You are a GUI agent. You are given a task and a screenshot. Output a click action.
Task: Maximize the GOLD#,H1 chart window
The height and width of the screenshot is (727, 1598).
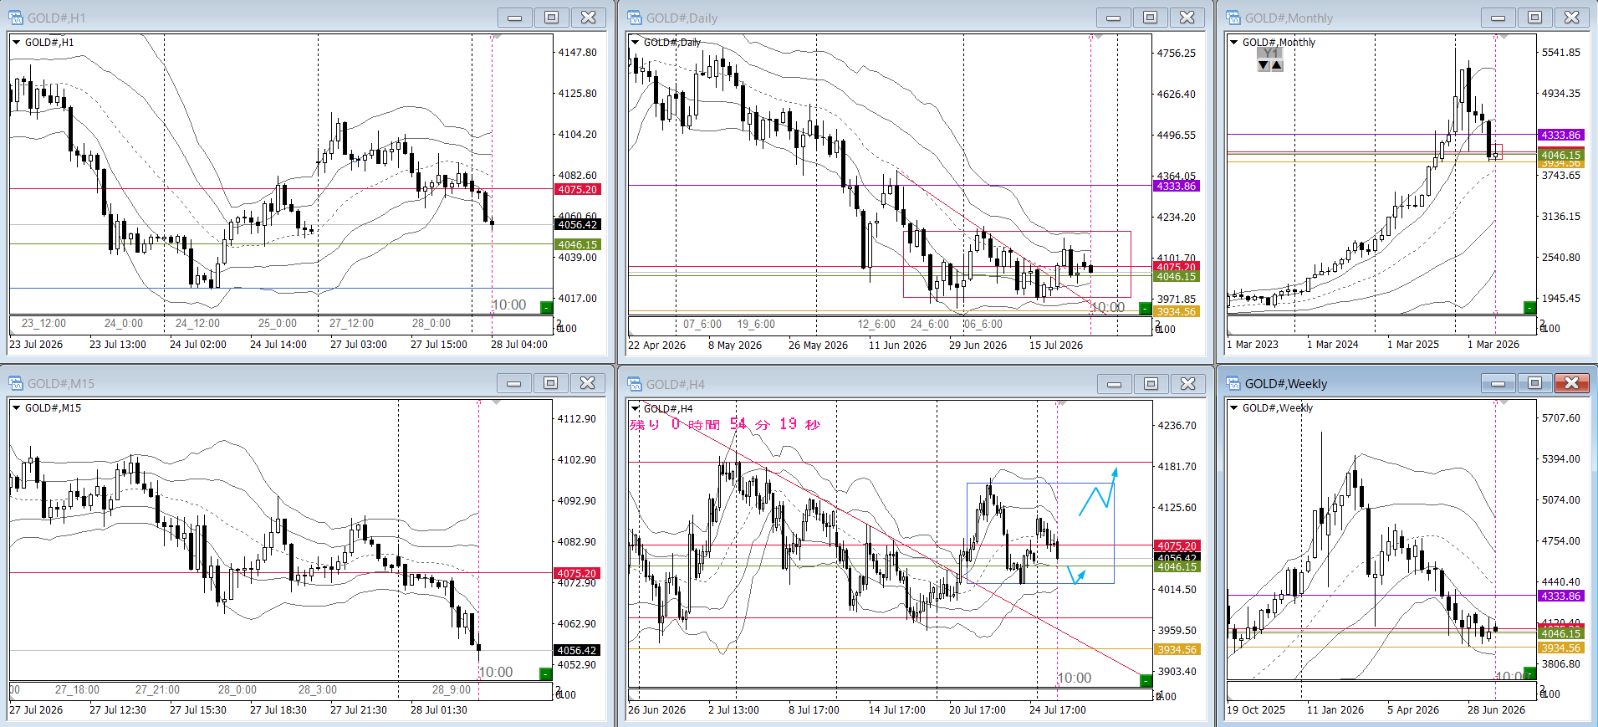coord(551,18)
